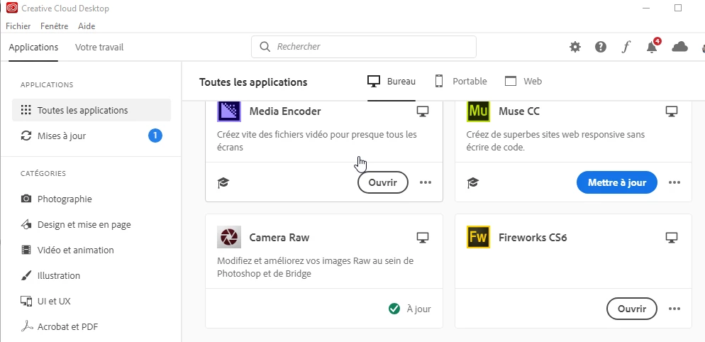Select Toutes les applications in sidebar
The image size is (705, 342).
pyautogui.click(x=91, y=110)
